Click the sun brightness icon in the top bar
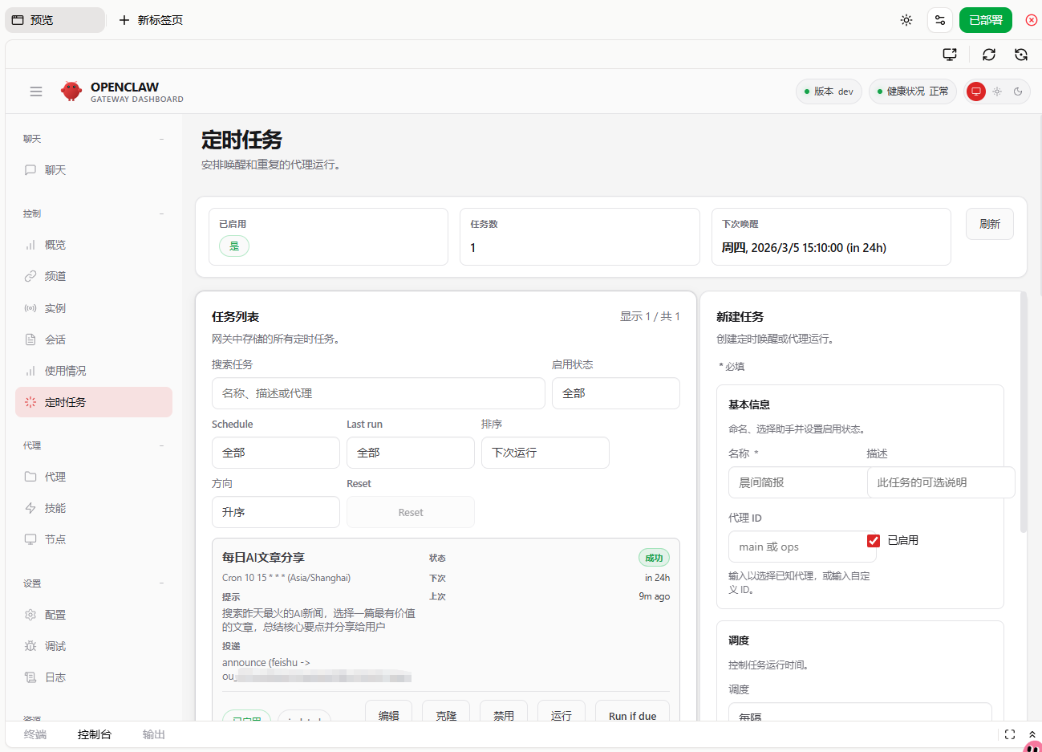 click(906, 20)
